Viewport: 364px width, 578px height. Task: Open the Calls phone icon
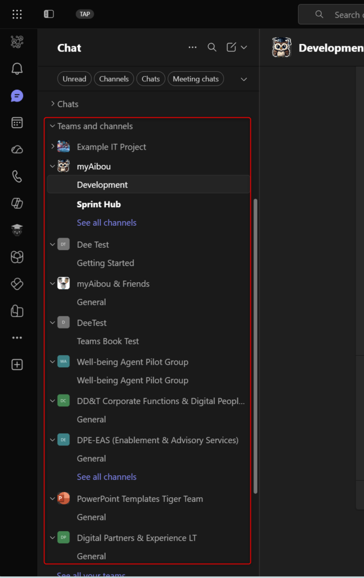coord(17,177)
